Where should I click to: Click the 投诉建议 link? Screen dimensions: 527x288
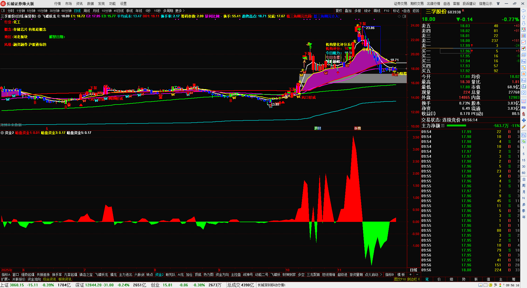tap(469, 4)
